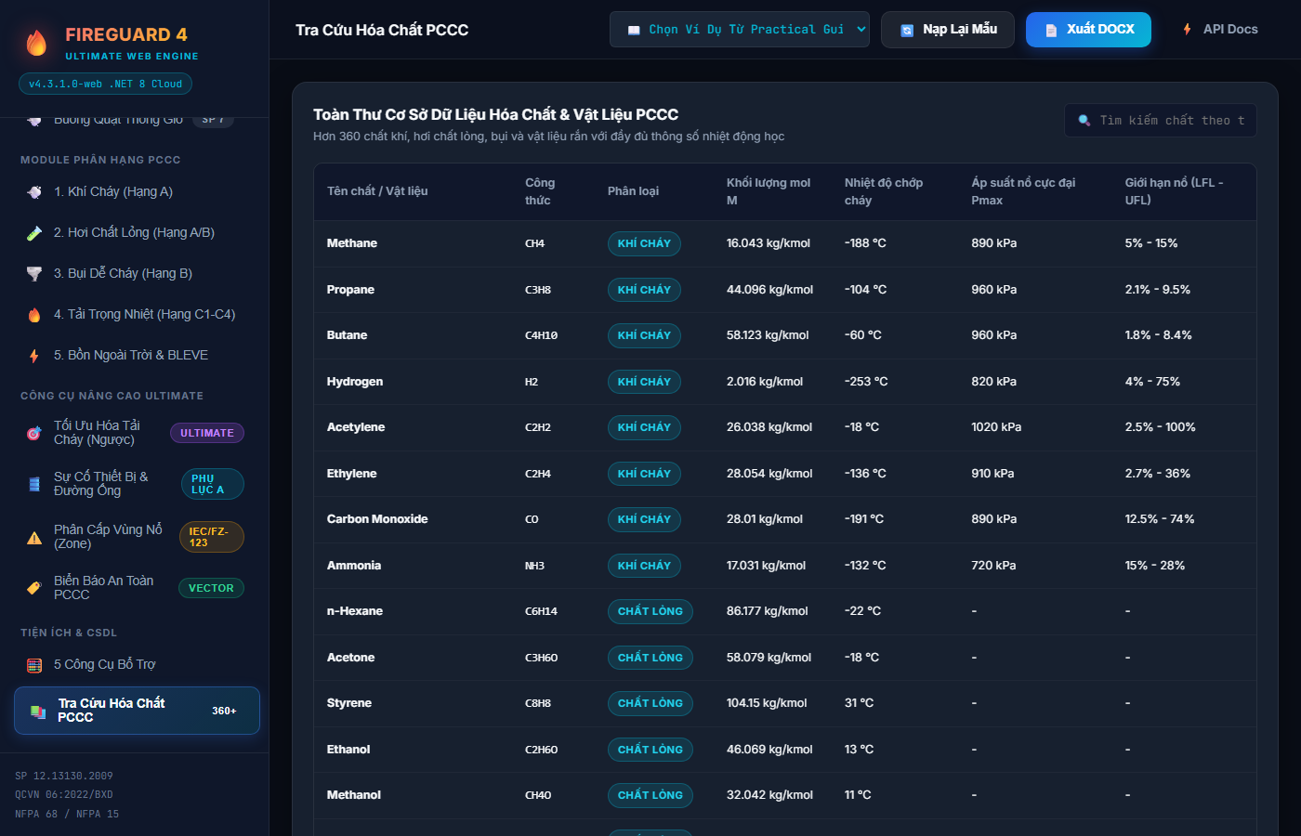Click the KHÍ CHÁY tag in the Propane row
Screen dimensions: 1301x836
tap(644, 290)
